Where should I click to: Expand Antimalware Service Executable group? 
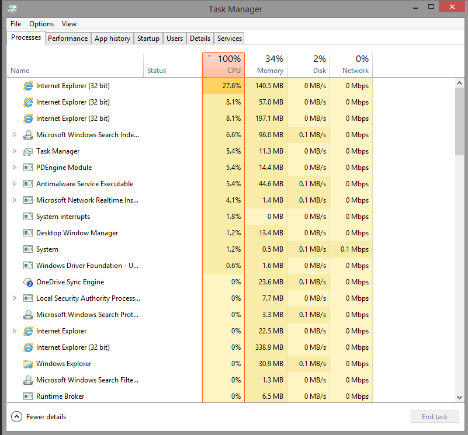[x=15, y=184]
